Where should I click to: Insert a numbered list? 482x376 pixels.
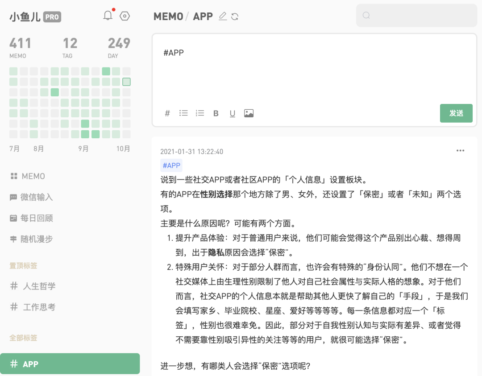pyautogui.click(x=200, y=113)
